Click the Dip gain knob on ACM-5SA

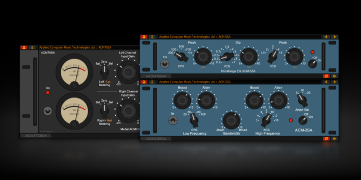(249, 57)
